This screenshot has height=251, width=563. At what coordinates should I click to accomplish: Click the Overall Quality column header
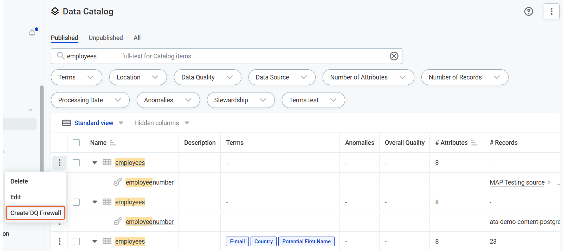(x=405, y=143)
